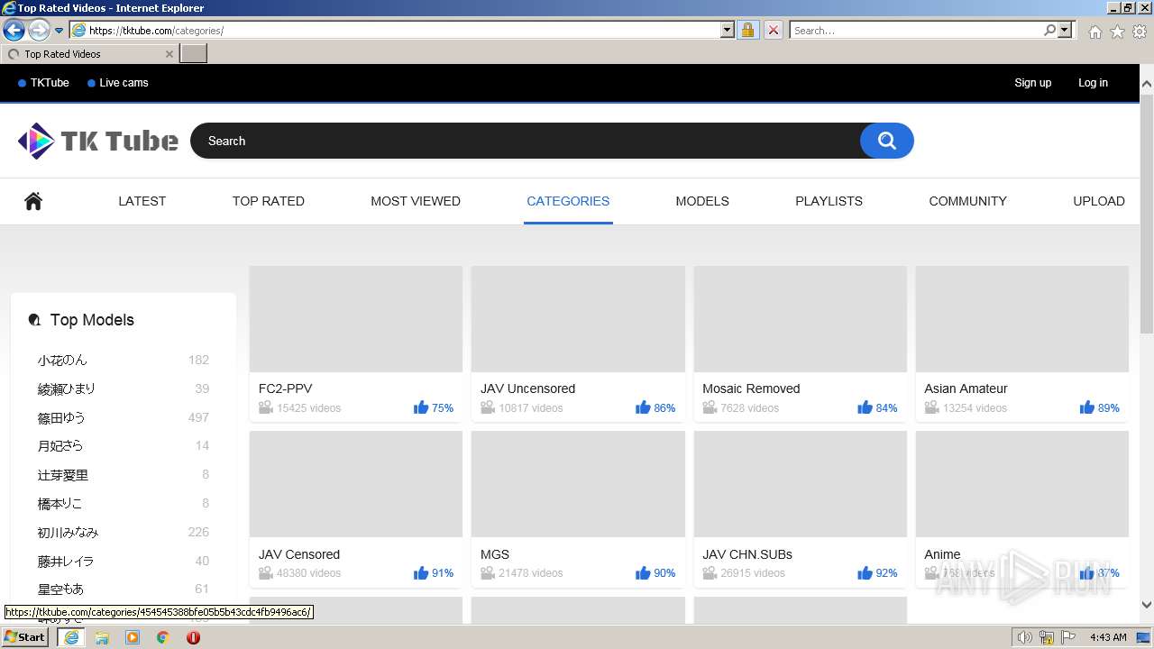Screen dimensions: 1154x649
Task: Click the security lock icon in address bar
Action: [747, 30]
